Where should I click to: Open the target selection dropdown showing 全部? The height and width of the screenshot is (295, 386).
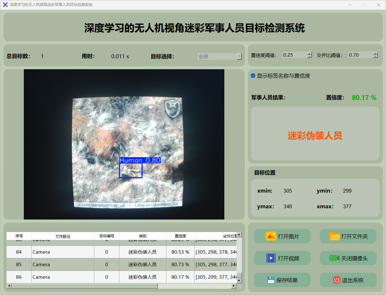click(x=219, y=56)
